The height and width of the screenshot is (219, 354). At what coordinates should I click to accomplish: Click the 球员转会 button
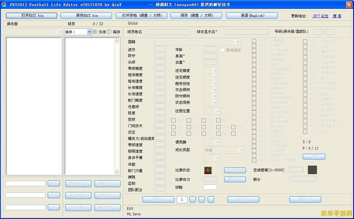[107, 196]
